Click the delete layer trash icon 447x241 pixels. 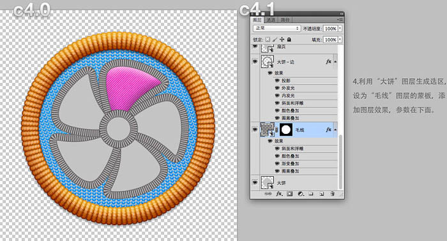(332, 194)
